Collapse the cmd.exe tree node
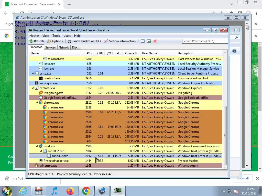 (x=37, y=146)
